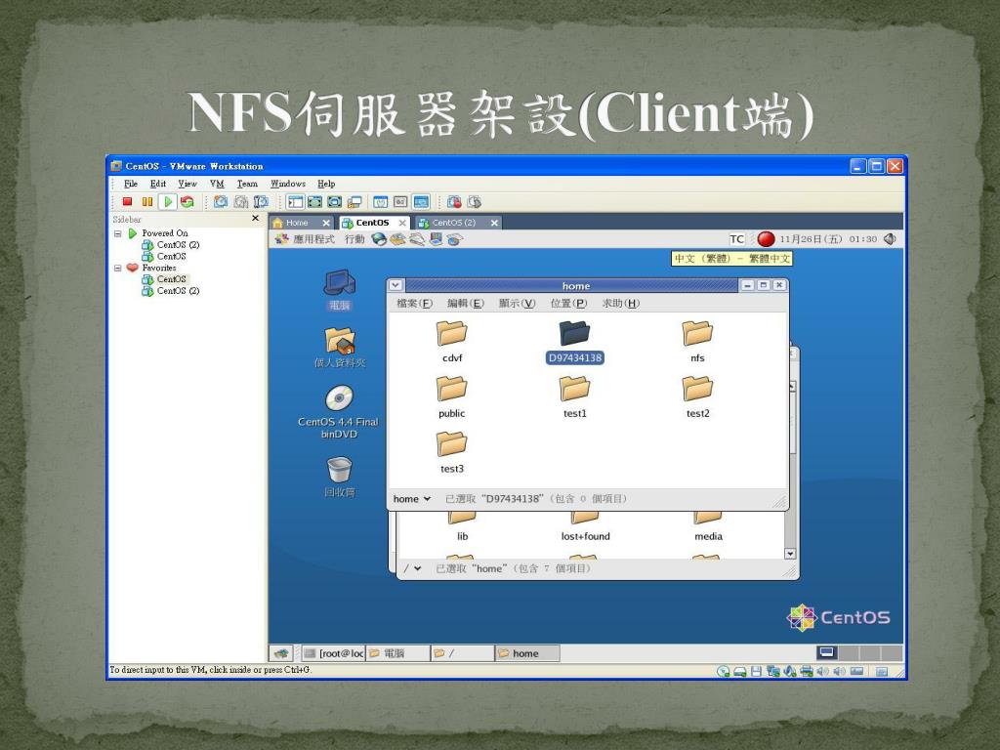Click the volume speaker icon in GNOME panel
The image size is (1000, 750).
click(890, 239)
